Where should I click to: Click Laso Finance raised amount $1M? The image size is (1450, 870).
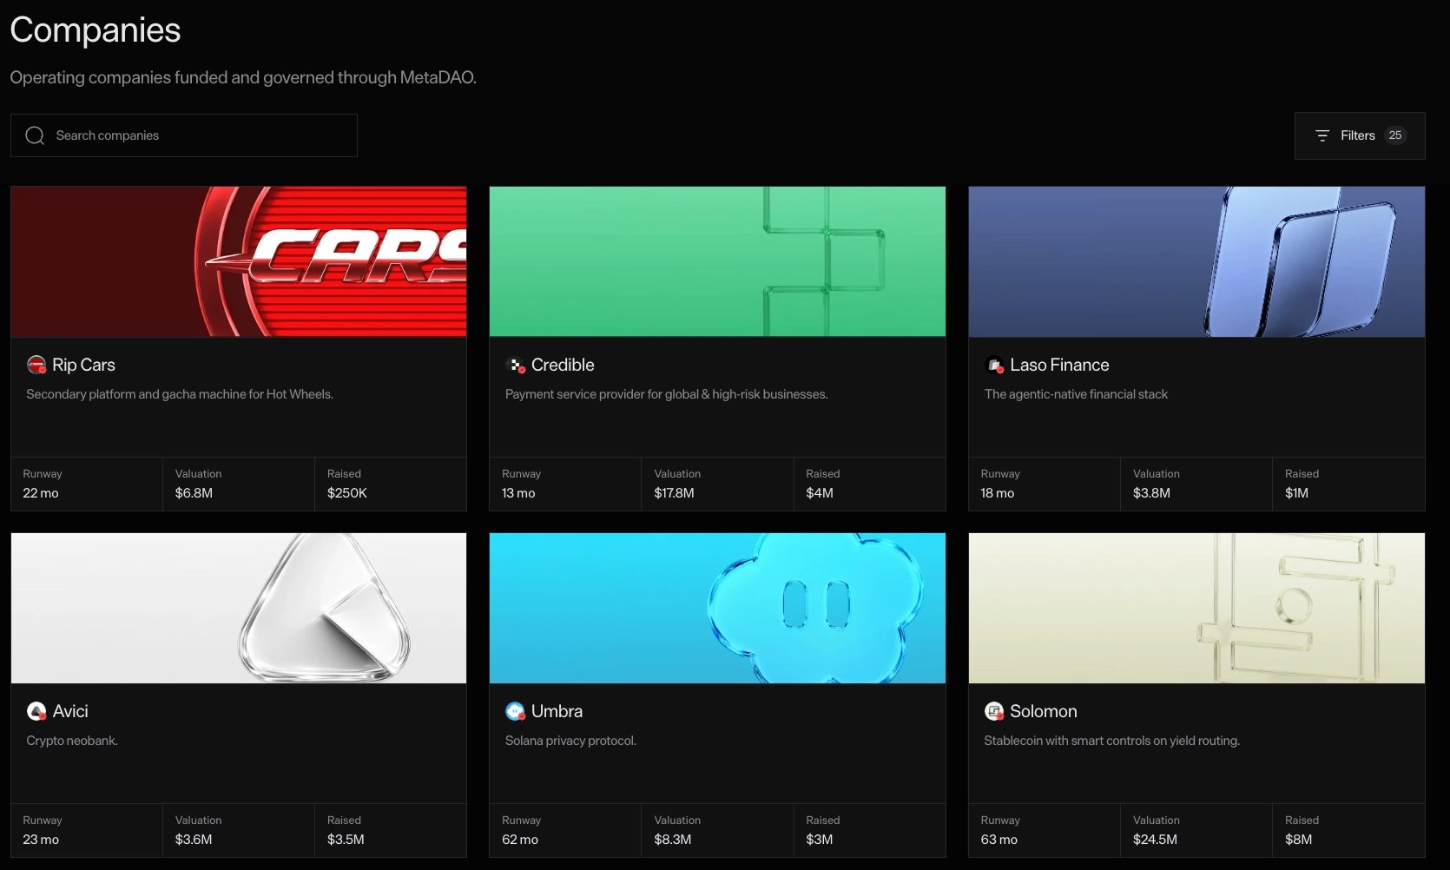(1296, 492)
